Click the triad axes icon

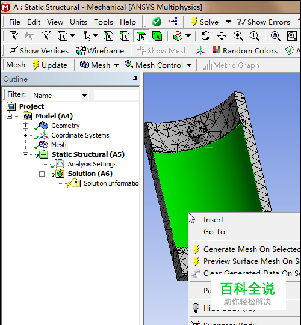tap(200, 51)
